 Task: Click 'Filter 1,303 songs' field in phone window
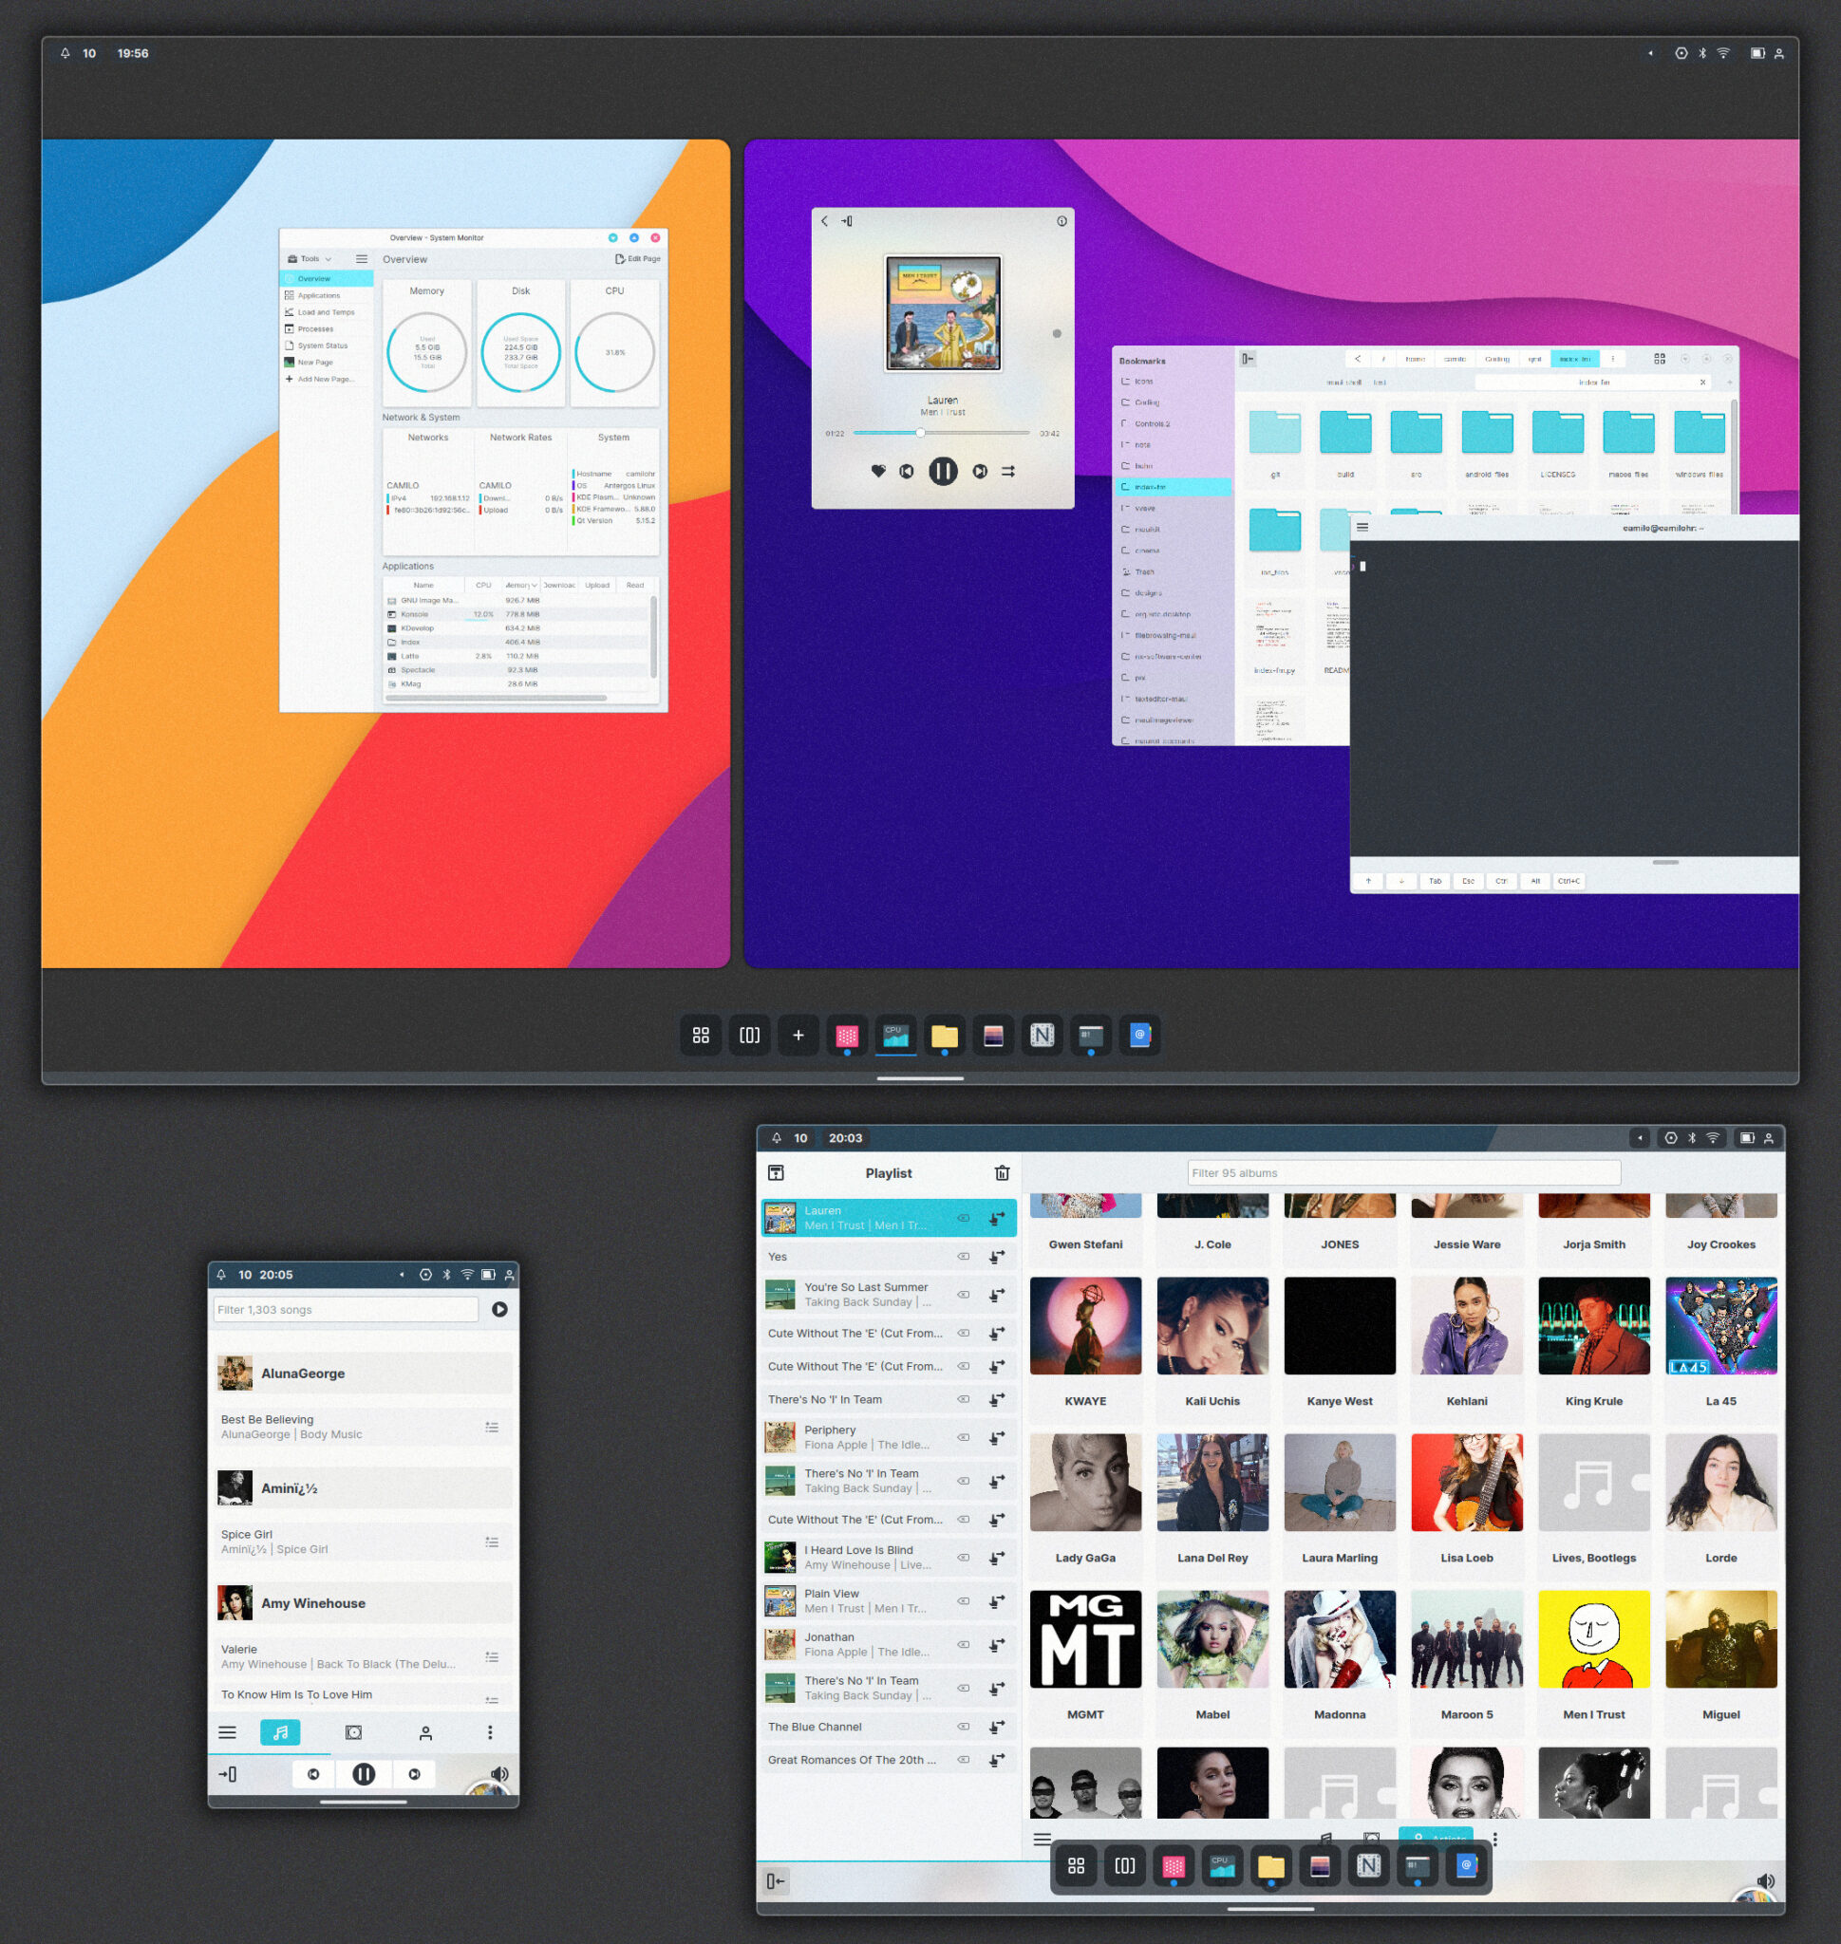tap(346, 1309)
